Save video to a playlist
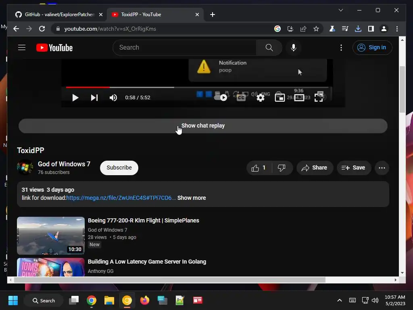This screenshot has width=413, height=310. 354,168
